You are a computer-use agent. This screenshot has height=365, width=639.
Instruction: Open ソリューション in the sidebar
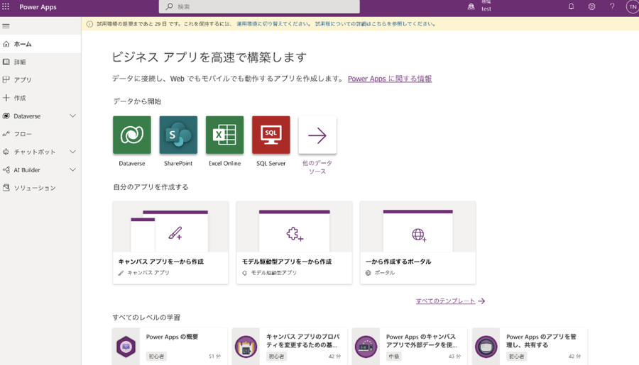click(x=34, y=188)
